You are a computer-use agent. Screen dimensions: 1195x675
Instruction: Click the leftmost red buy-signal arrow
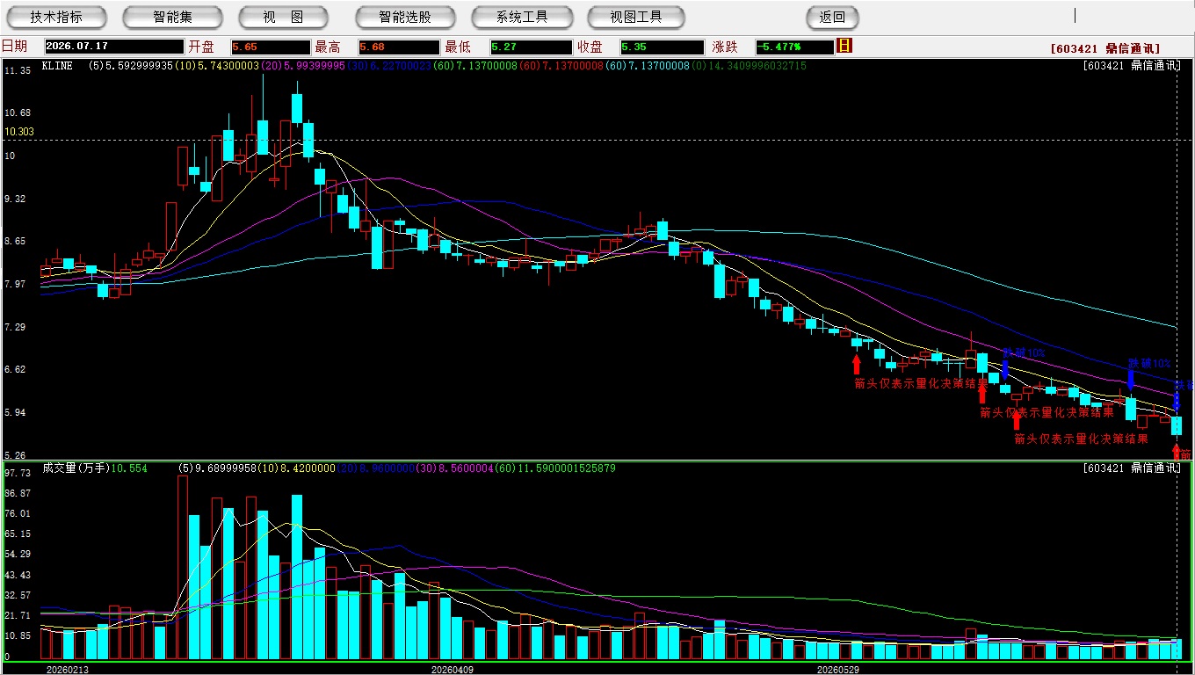857,364
